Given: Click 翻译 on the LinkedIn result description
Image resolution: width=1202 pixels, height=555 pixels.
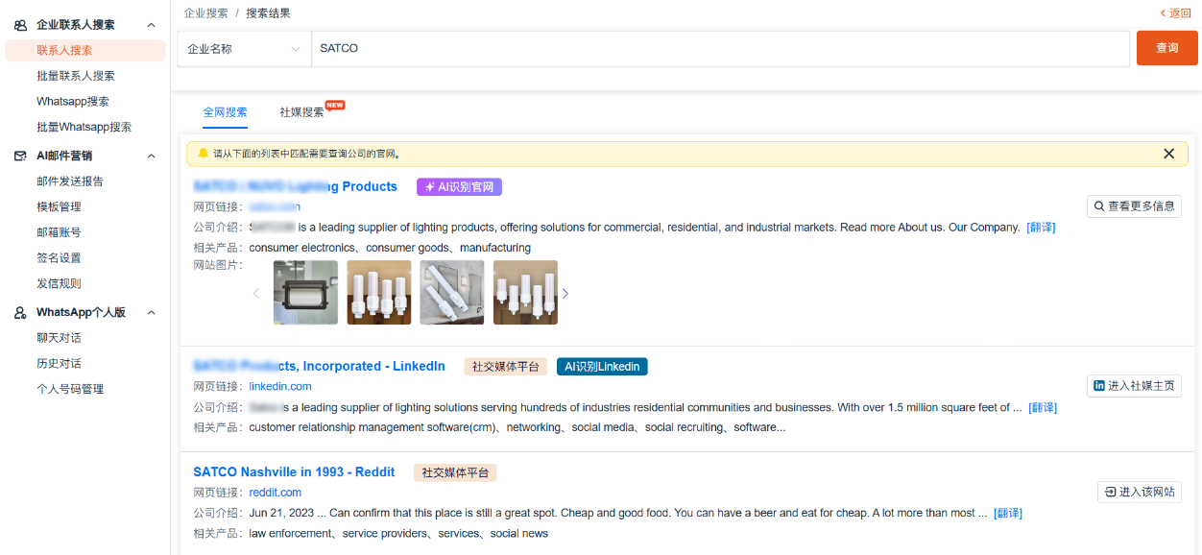Looking at the screenshot, I should click(x=1043, y=408).
